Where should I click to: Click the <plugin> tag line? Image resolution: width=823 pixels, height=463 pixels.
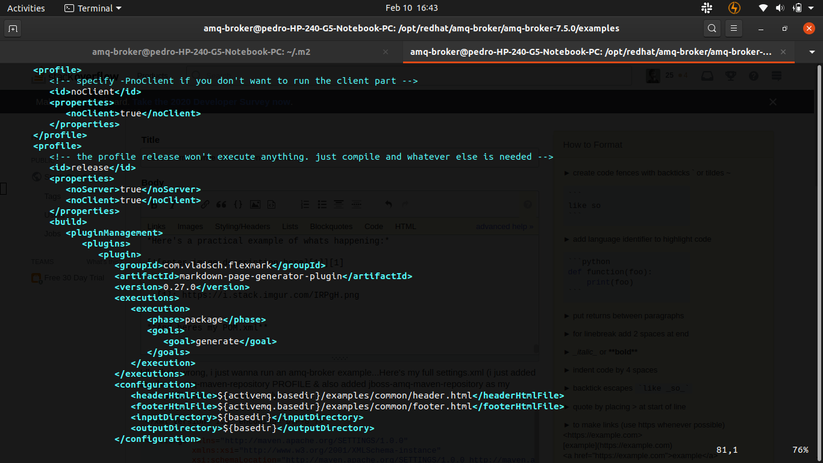pyautogui.click(x=120, y=254)
